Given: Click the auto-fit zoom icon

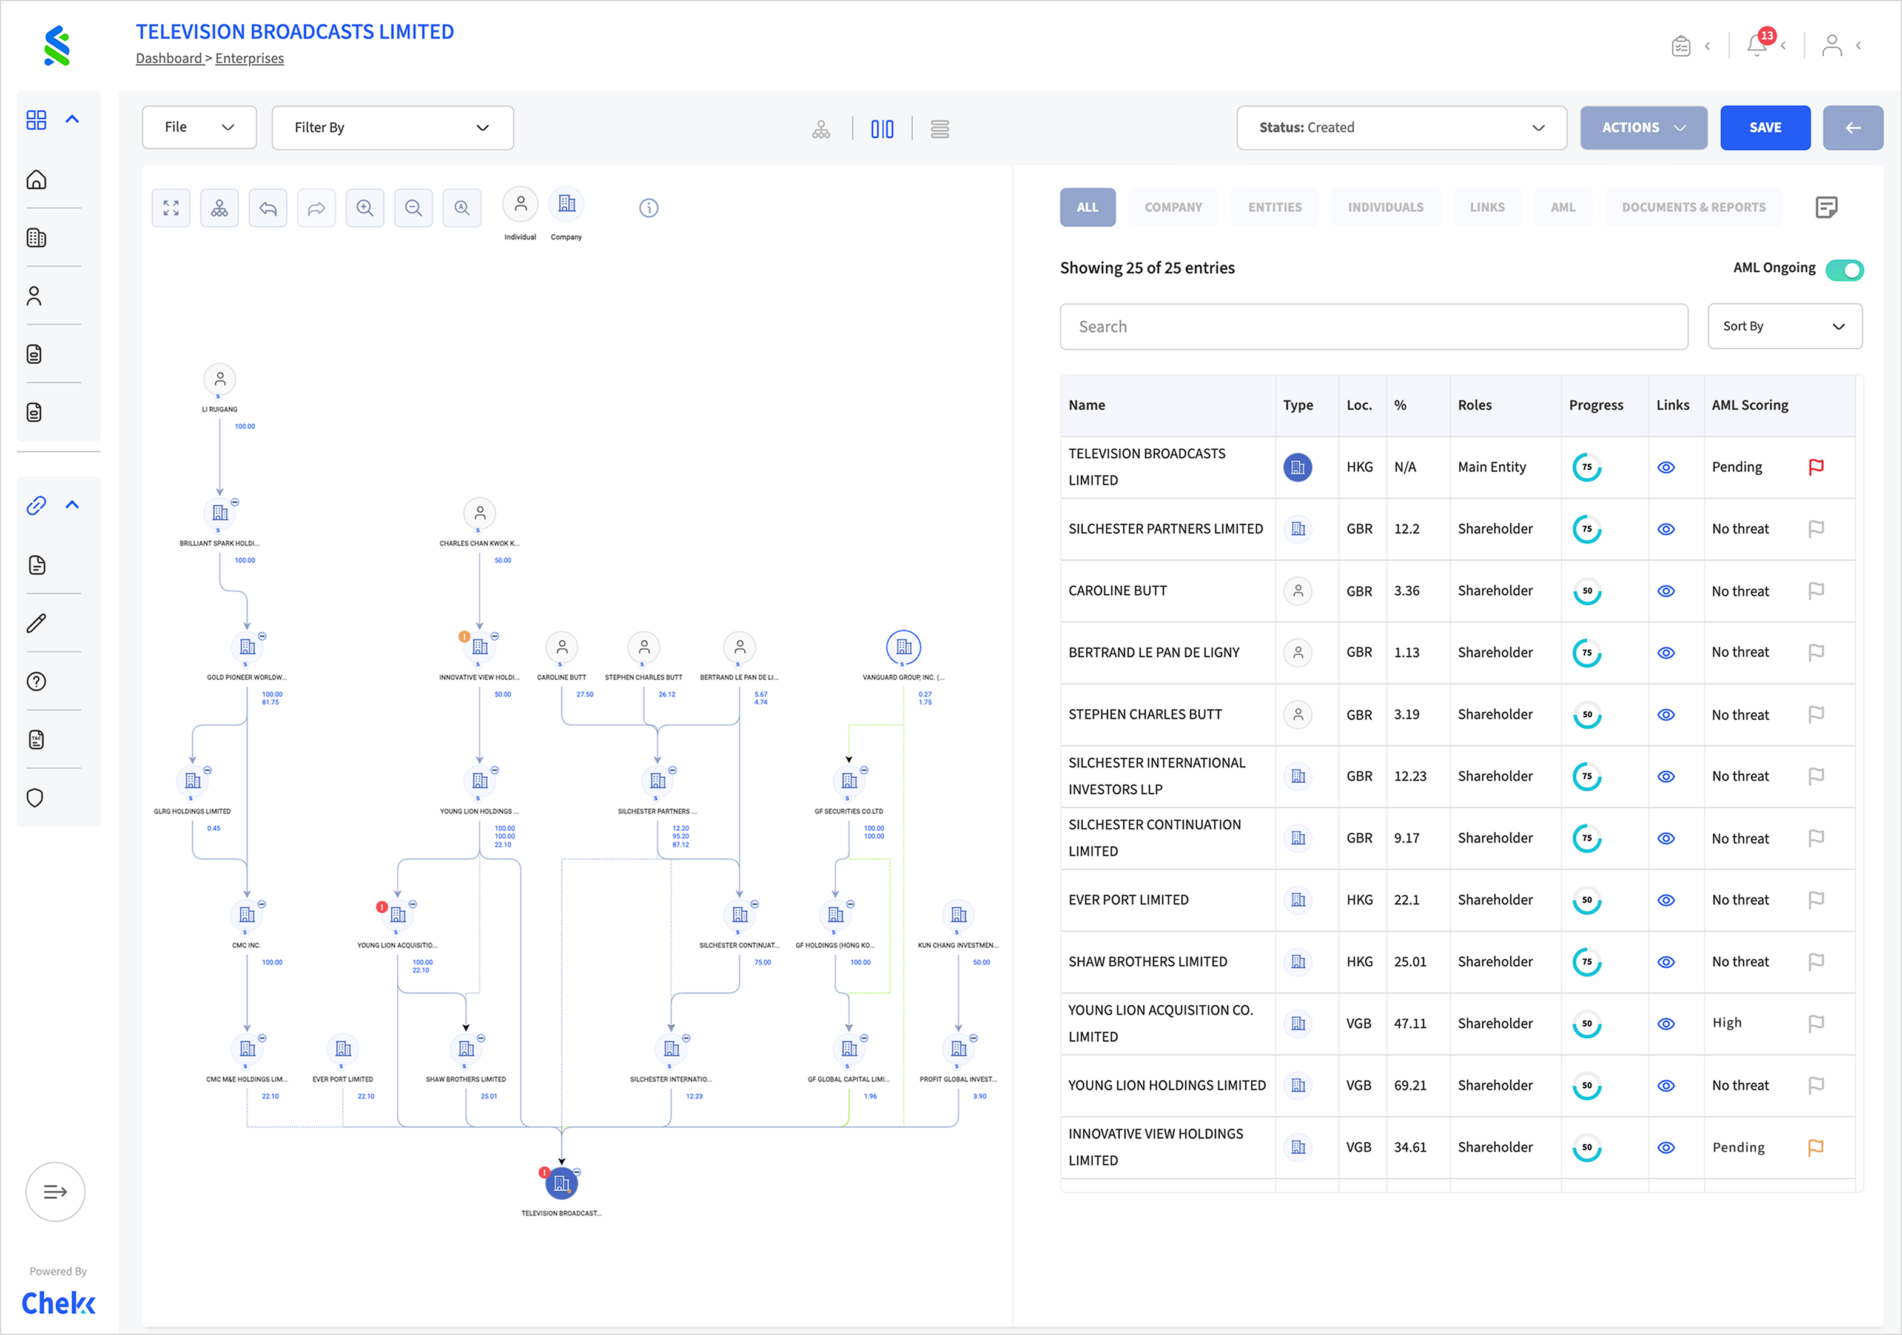Looking at the screenshot, I should pyautogui.click(x=462, y=208).
